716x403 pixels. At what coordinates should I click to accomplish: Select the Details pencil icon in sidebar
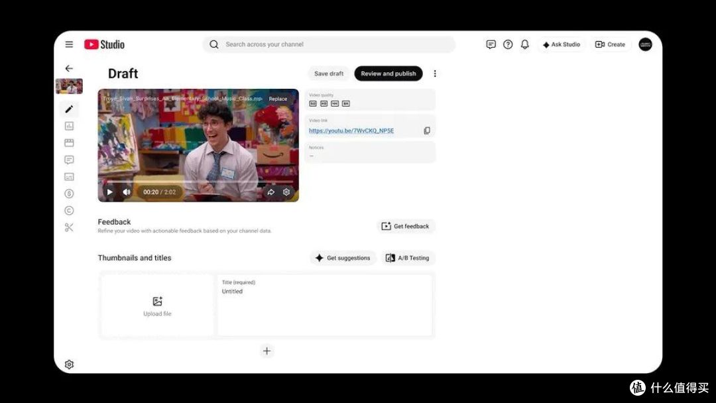[x=69, y=109]
